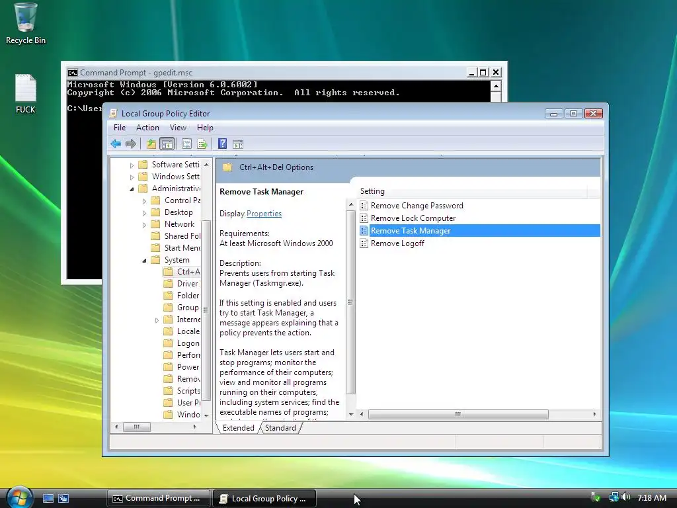Viewport: 677px width, 508px height.
Task: Click the settings list horizontal scrollbar thumb
Action: pyautogui.click(x=458, y=414)
